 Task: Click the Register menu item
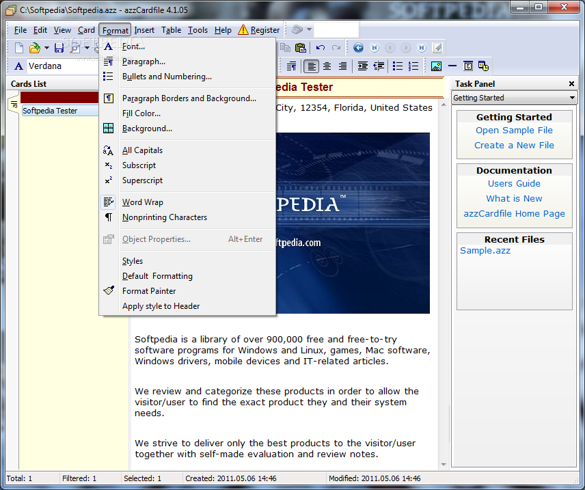click(259, 30)
